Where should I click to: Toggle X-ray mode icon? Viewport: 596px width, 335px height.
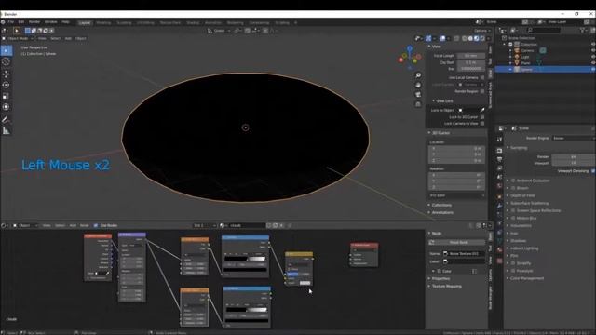pyautogui.click(x=456, y=38)
